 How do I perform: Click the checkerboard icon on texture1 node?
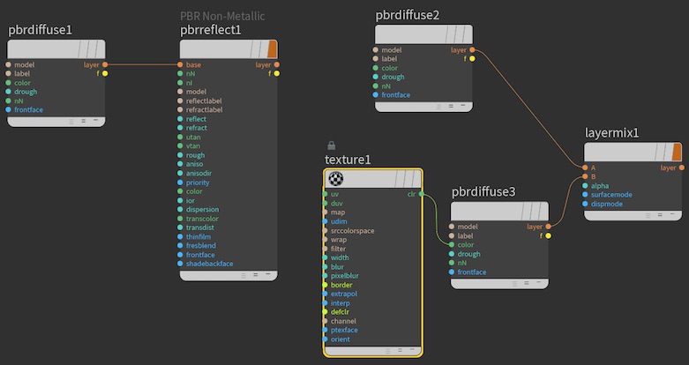point(336,178)
